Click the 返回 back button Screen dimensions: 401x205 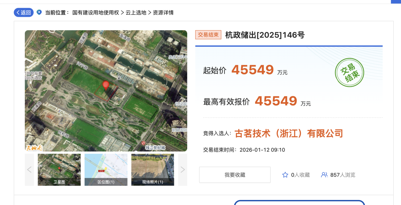point(23,12)
